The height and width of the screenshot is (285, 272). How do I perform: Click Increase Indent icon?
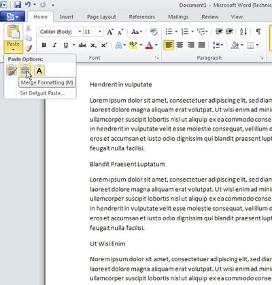tap(229, 31)
